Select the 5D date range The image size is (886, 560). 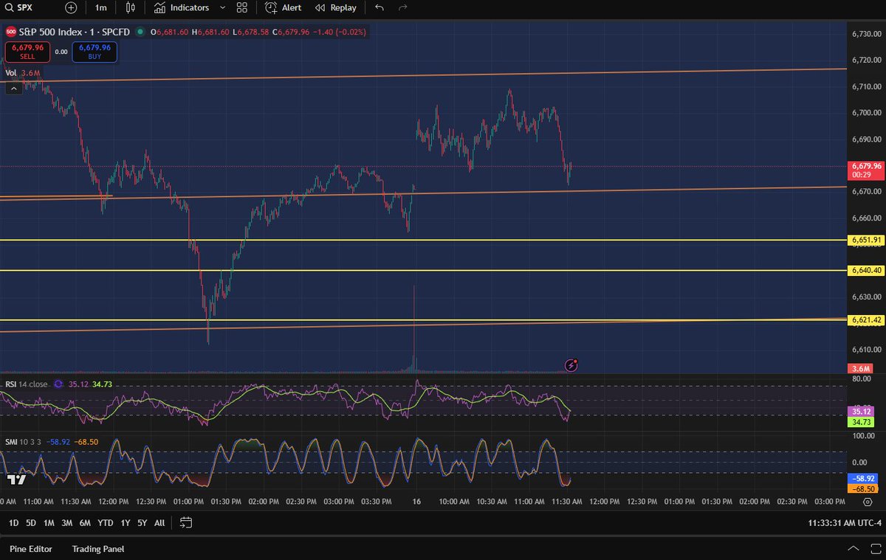[31, 523]
